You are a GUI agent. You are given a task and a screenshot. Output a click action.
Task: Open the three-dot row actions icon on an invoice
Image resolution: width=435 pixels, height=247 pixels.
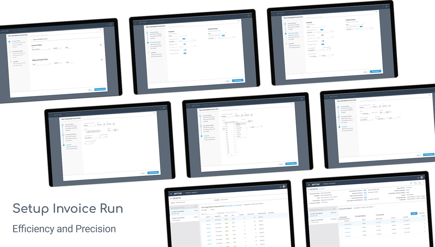coord(424,224)
